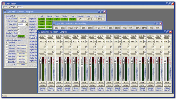Image resolution: width=177 pixels, height=100 pixels.
Task: Click the Digital Out 1 L volume fader
Action: [40, 61]
